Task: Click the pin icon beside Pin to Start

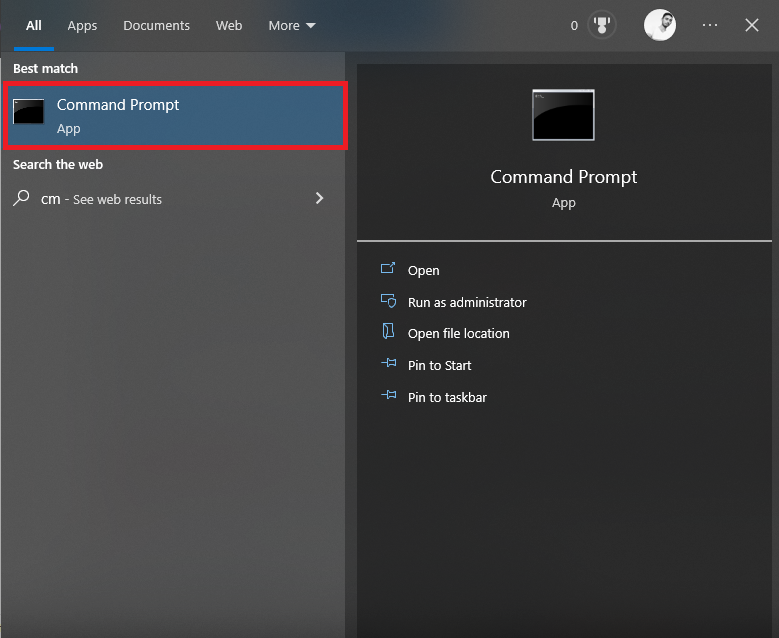Action: point(389,363)
